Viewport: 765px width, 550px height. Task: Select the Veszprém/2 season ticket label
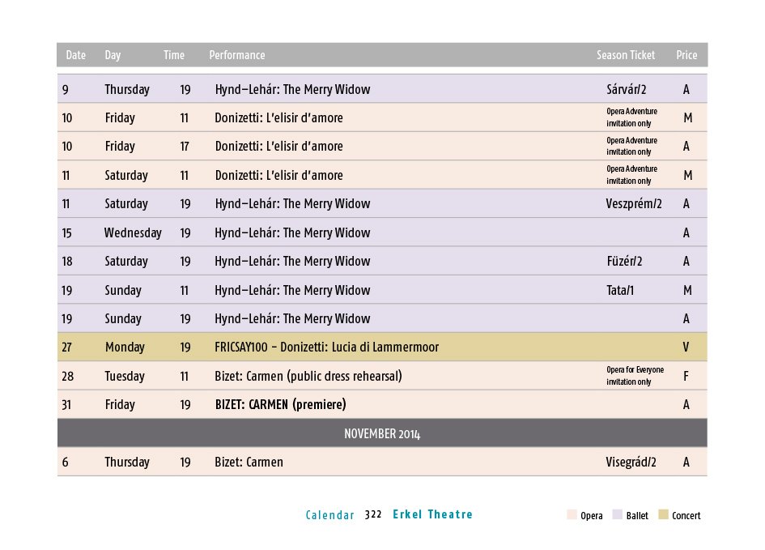(634, 203)
